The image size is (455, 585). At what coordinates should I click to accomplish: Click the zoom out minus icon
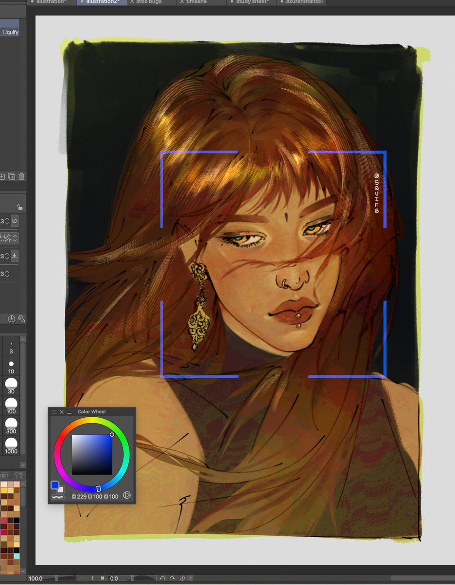point(82,578)
